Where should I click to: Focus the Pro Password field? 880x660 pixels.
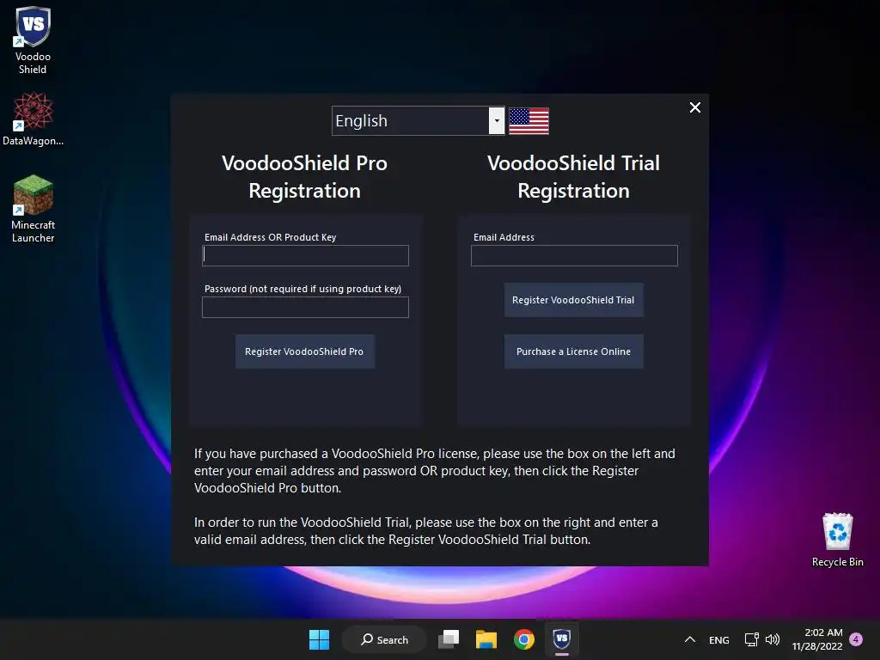pyautogui.click(x=305, y=307)
